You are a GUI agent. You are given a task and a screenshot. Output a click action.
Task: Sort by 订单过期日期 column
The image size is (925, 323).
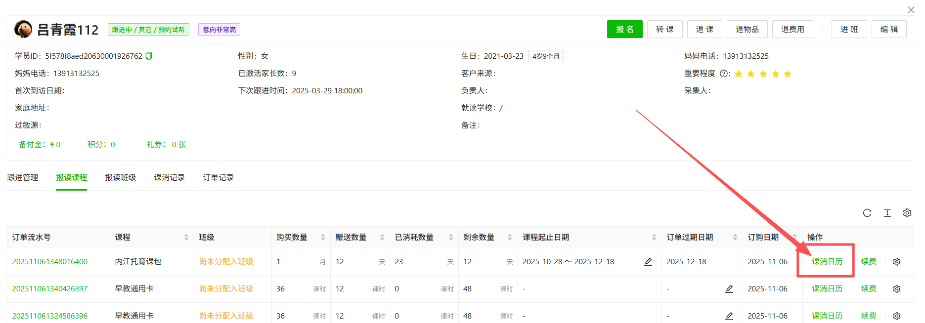click(x=735, y=238)
